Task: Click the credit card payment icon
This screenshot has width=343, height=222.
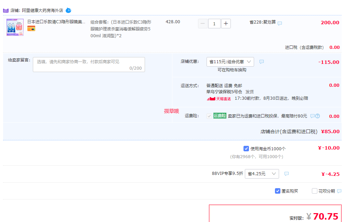Action: (x=31, y=29)
